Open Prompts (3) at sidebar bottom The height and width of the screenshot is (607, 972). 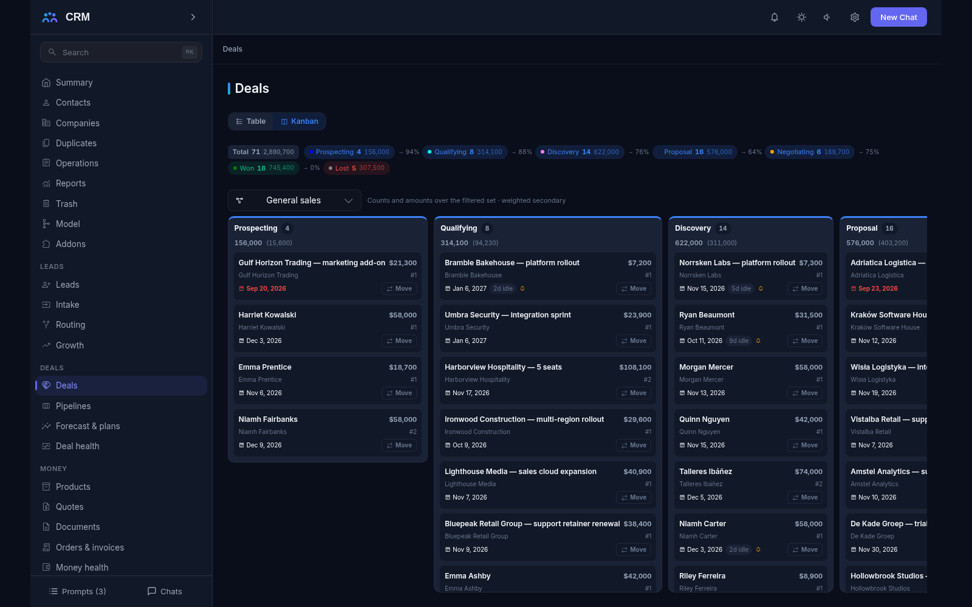(x=77, y=591)
